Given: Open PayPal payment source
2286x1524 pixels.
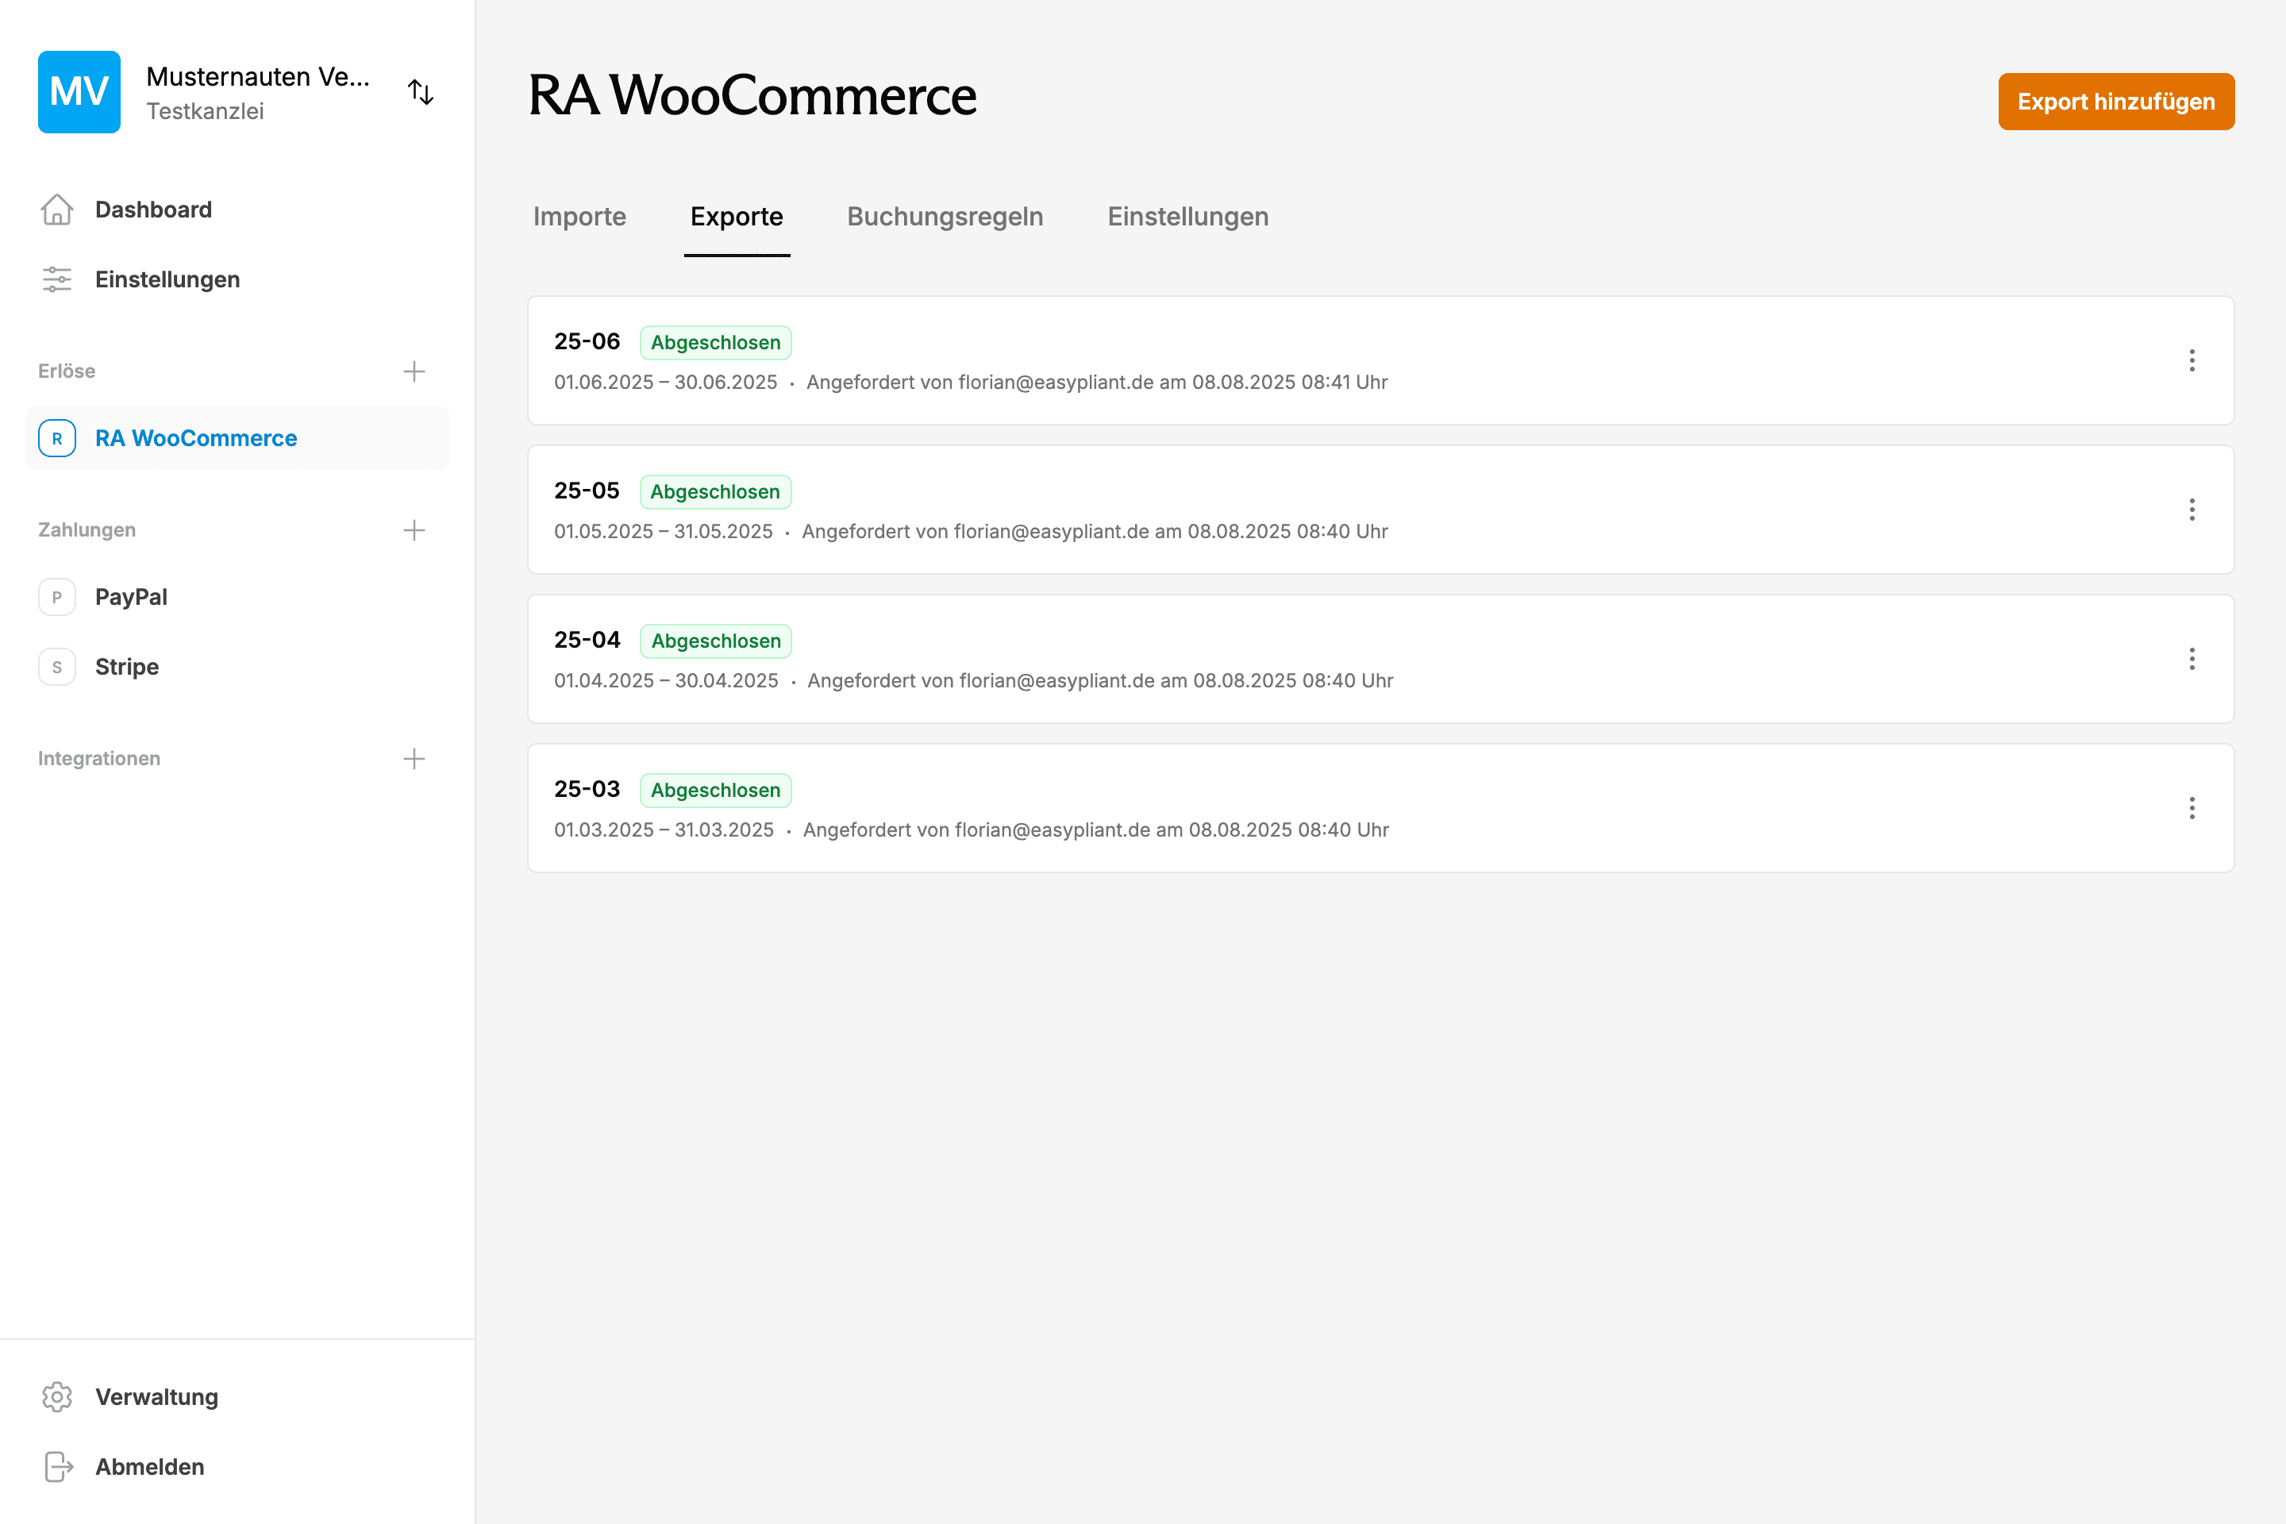Looking at the screenshot, I should [x=131, y=597].
